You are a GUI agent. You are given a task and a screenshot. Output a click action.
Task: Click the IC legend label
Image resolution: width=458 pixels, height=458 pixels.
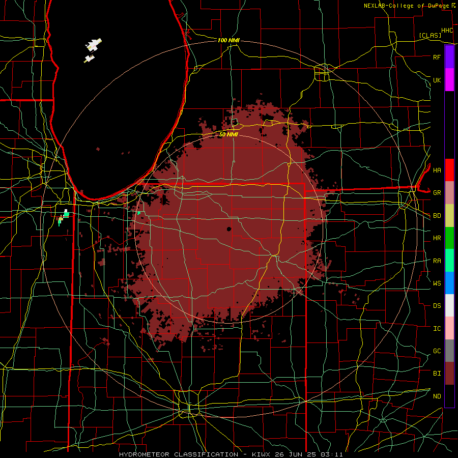point(437,329)
